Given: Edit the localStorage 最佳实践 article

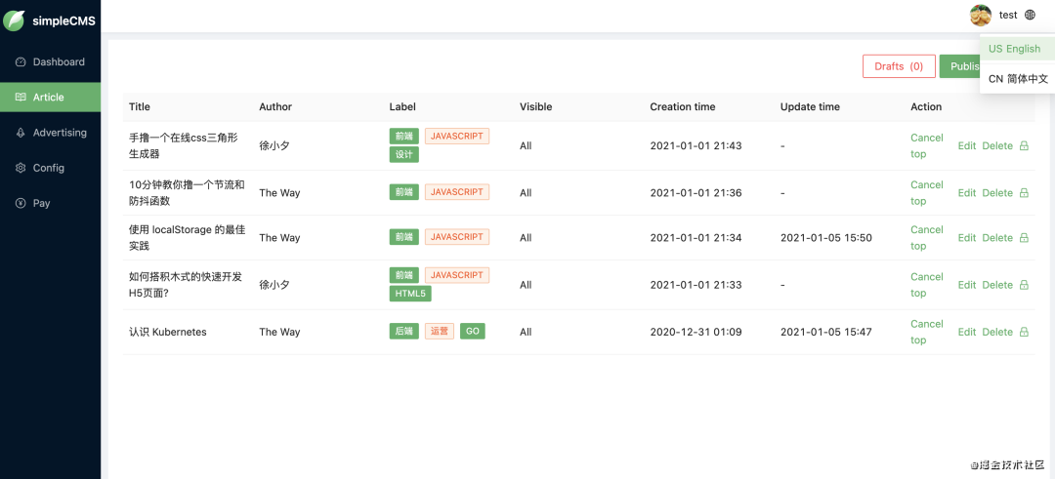Looking at the screenshot, I should 967,238.
